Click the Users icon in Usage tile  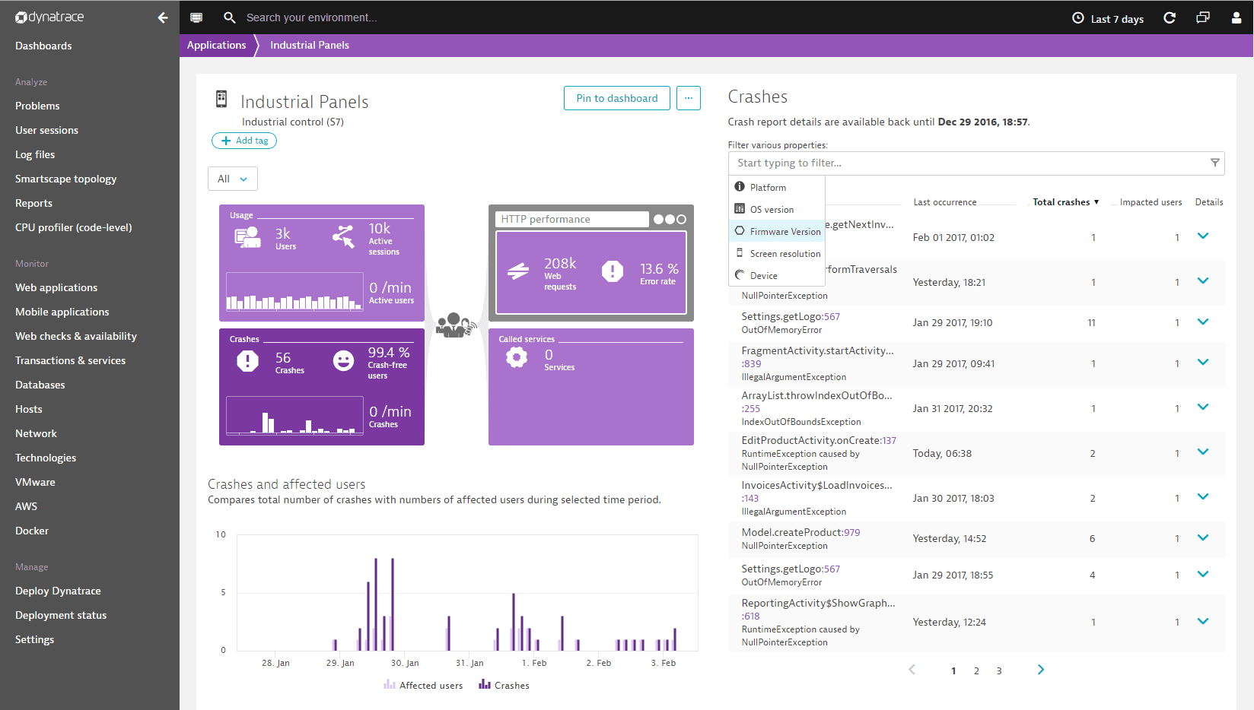click(248, 237)
